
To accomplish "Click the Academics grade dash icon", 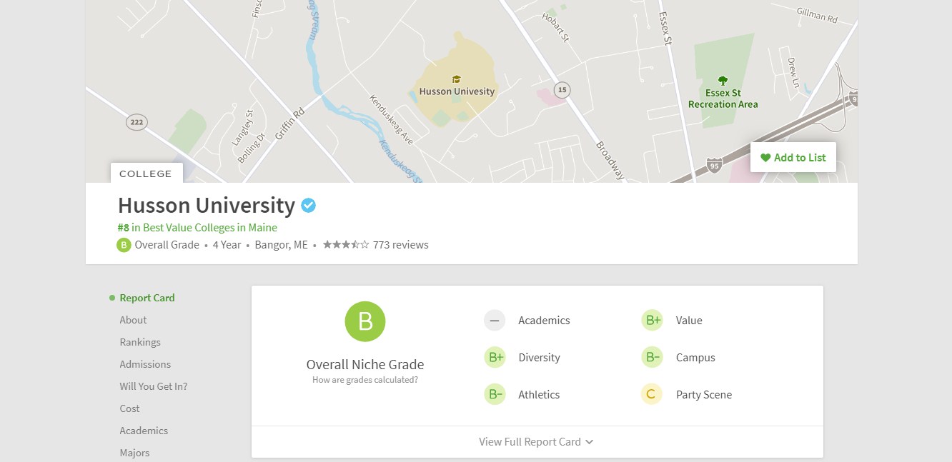I will click(495, 321).
